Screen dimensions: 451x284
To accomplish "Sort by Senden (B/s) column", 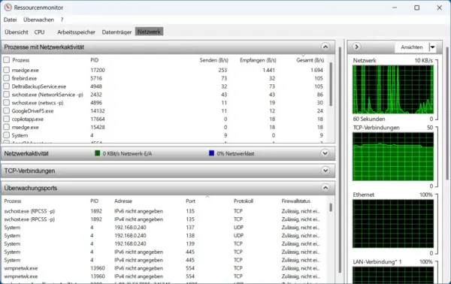I will click(x=214, y=60).
